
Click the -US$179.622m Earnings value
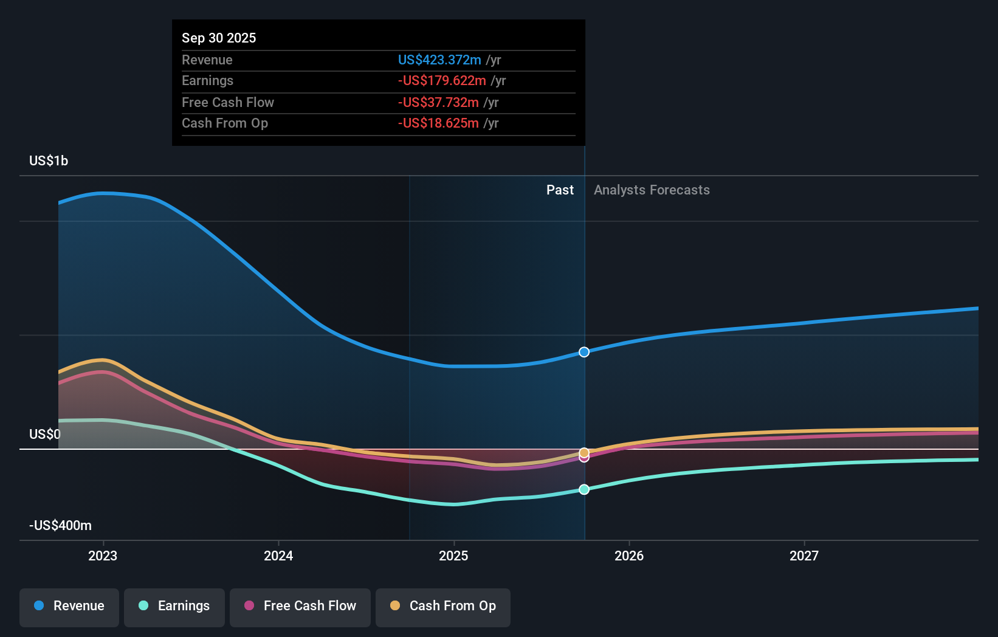442,80
